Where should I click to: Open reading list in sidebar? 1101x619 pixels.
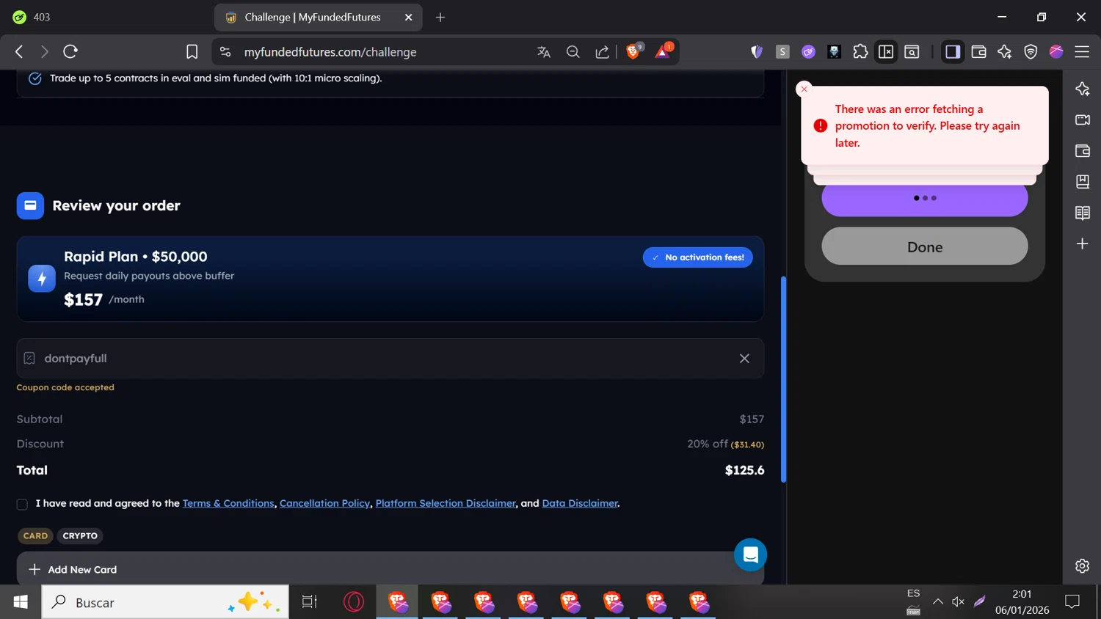(1082, 213)
